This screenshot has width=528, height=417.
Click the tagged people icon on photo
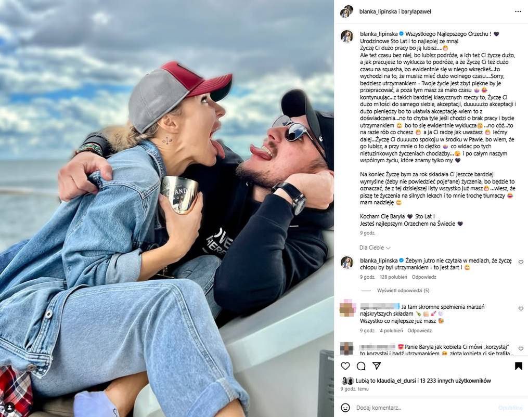[x=10, y=407]
